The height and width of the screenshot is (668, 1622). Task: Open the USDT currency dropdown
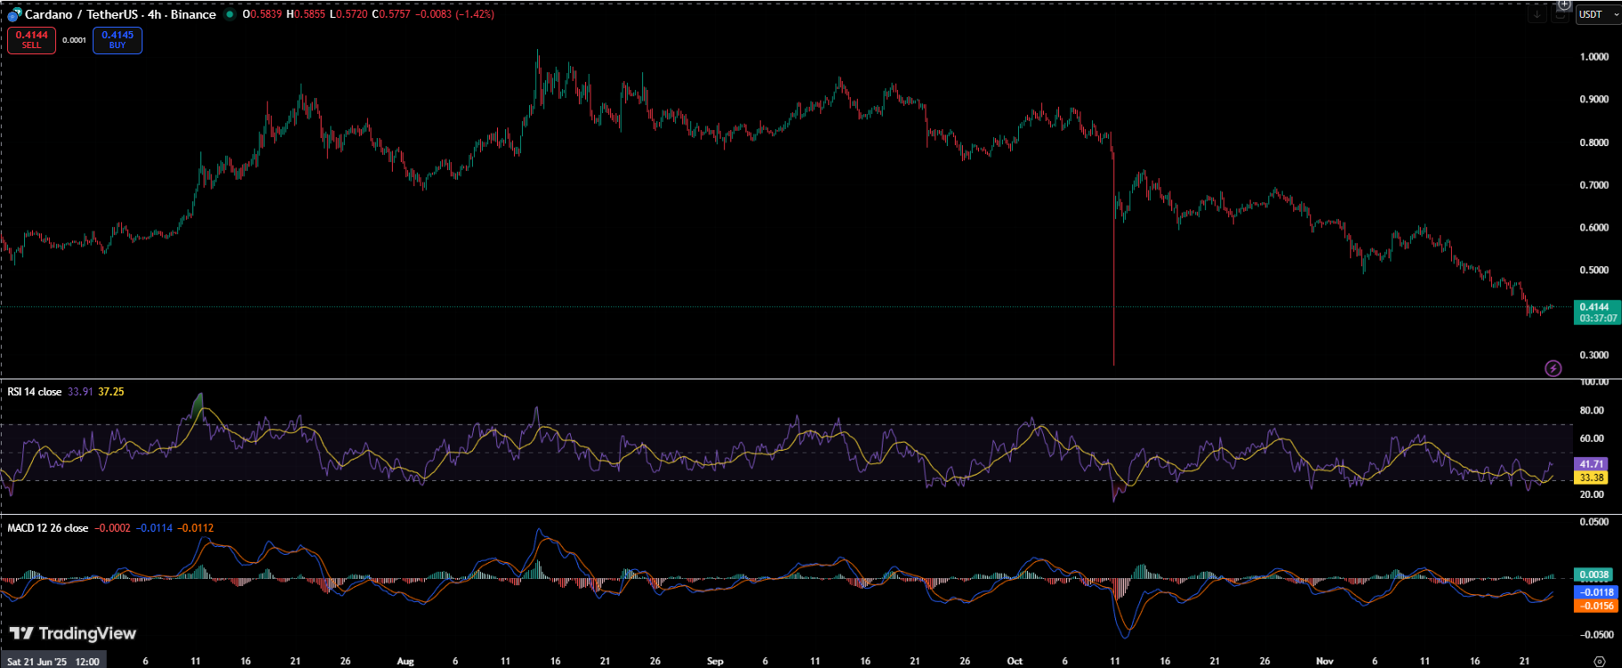point(1598,14)
